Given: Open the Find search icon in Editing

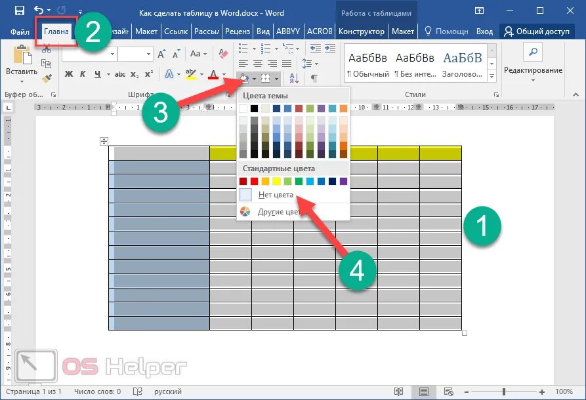Looking at the screenshot, I should [x=533, y=52].
